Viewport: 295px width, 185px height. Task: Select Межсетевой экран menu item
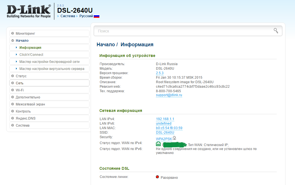[30, 104]
